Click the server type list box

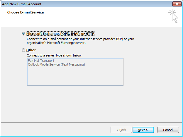[75, 72]
